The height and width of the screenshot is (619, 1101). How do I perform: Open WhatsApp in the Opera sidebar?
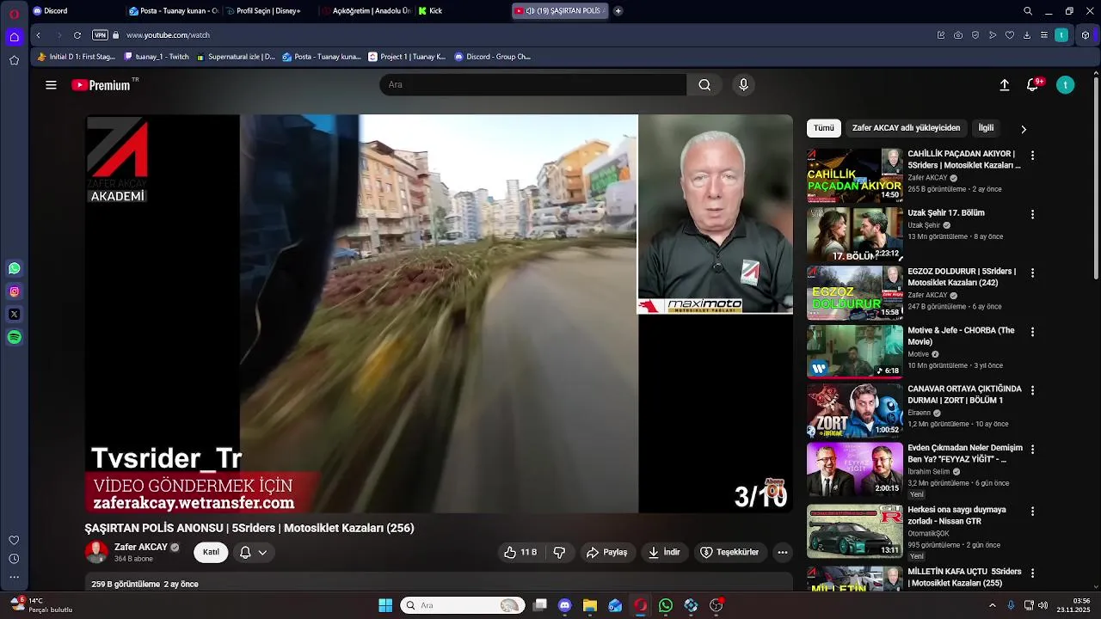[x=14, y=268]
